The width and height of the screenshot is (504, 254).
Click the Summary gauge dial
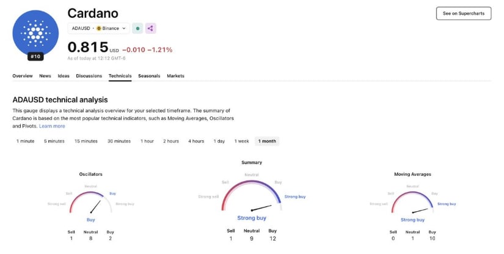click(x=252, y=195)
